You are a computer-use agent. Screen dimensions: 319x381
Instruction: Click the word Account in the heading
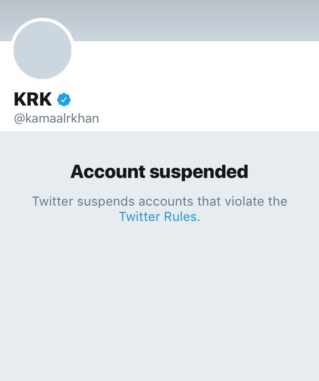click(108, 171)
